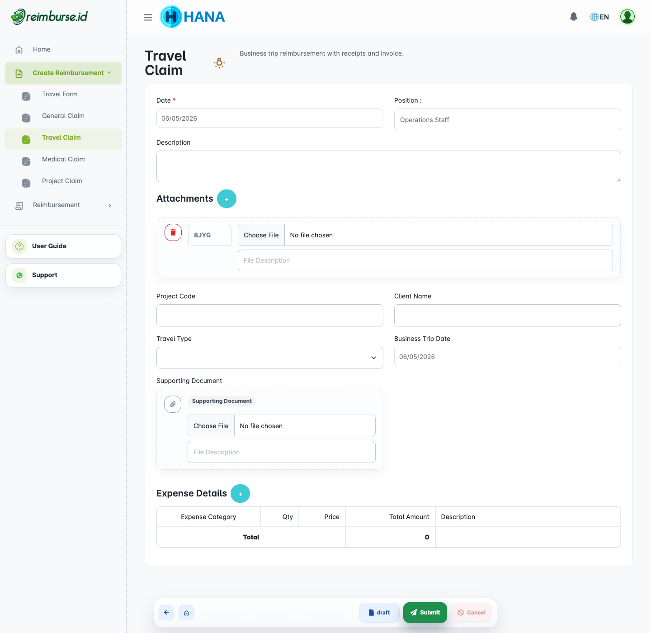The width and height of the screenshot is (651, 633).
Task: Click the User Guide question icon
Action: [19, 246]
